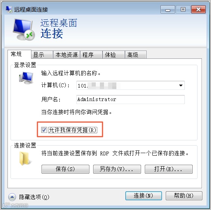
Task: Click the large monitor banner icon
Action: click(24, 30)
